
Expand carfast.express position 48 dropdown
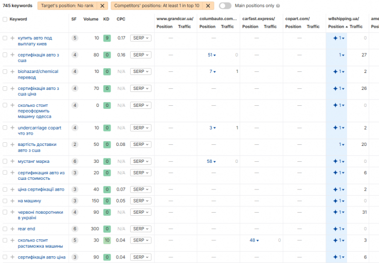(254, 240)
